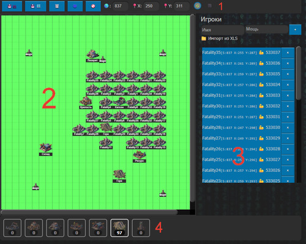This screenshot has height=244, width=306.
Task: Click the Мощь power input field
Action: pos(267,29)
